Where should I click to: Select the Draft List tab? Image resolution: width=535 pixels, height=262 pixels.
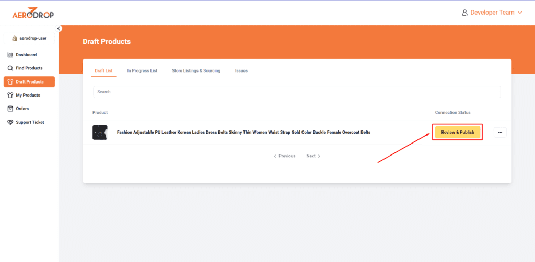point(103,70)
